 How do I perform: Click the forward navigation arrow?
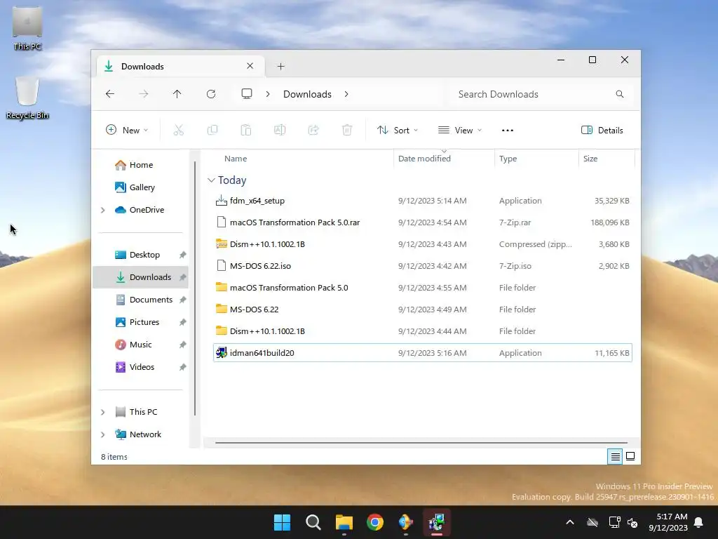[143, 94]
